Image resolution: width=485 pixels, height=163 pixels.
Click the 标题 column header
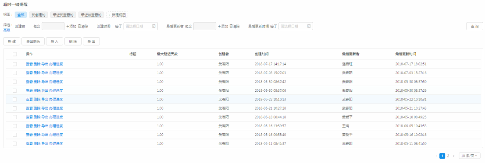click(133, 54)
